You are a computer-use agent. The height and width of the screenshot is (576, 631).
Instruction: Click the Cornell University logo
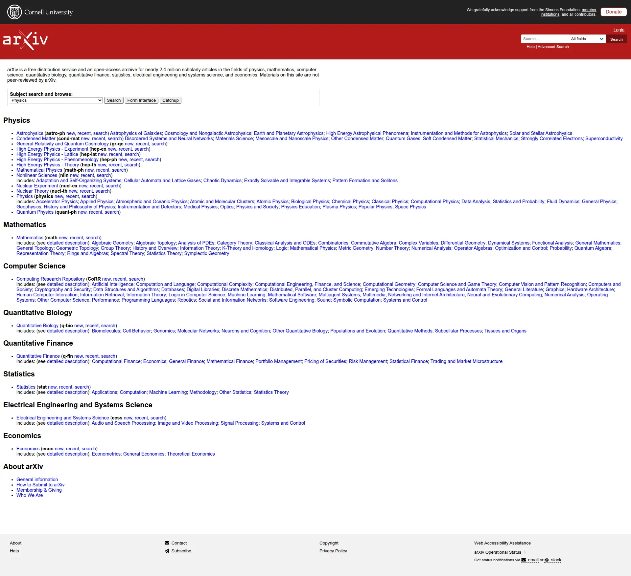39,12
